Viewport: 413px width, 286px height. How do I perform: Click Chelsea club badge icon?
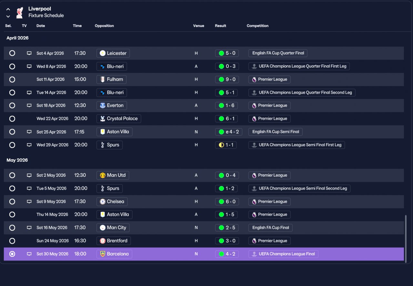click(x=103, y=202)
